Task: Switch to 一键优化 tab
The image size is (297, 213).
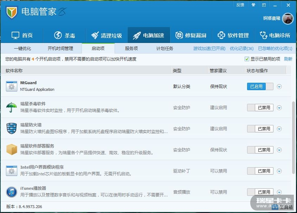Action: pyautogui.click(x=22, y=48)
